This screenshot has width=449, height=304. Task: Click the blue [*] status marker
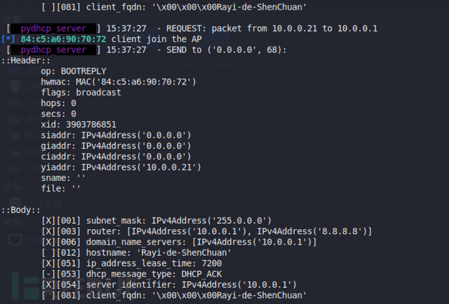click(8, 39)
